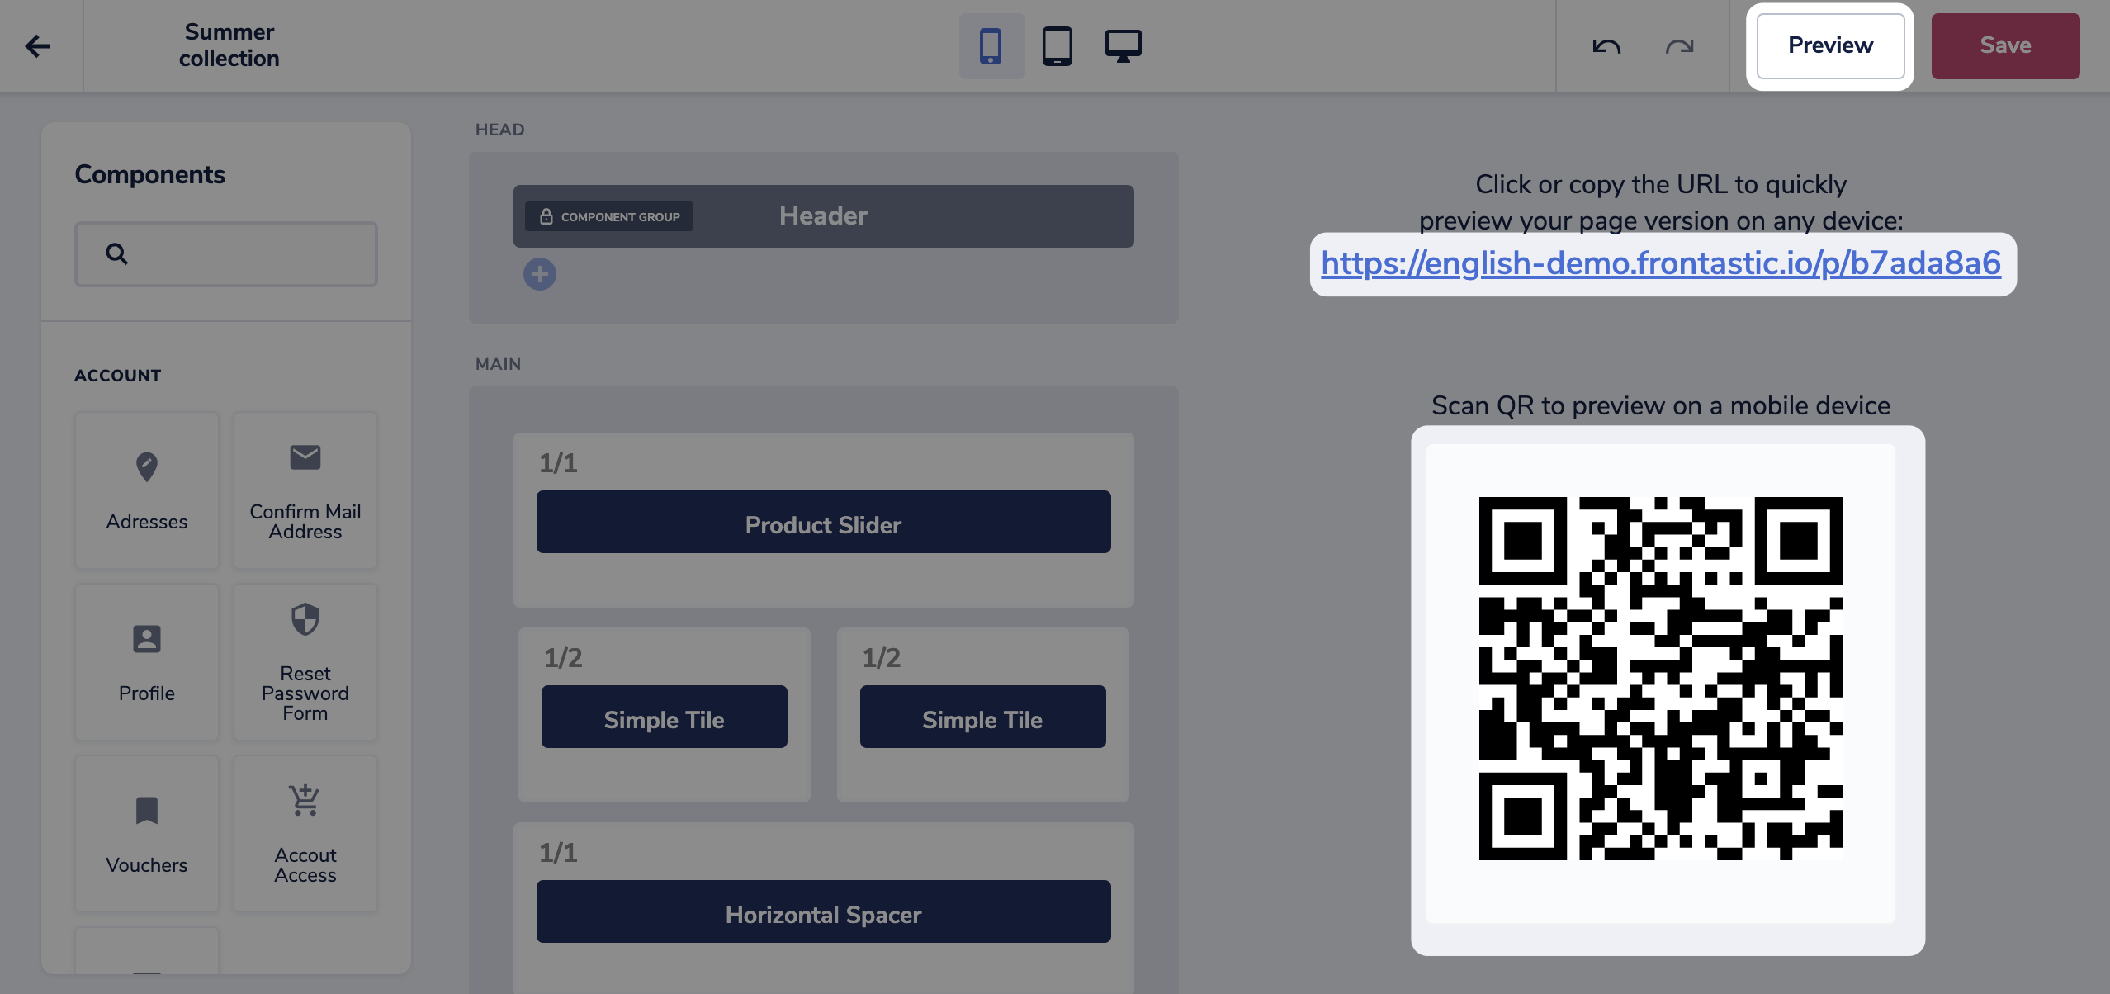Screen dimensions: 2110x994
Task: Click the lock Component Group badge
Action: click(x=609, y=216)
